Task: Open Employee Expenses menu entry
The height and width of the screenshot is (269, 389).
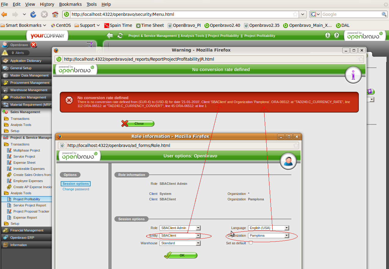Action: [x=28, y=181]
